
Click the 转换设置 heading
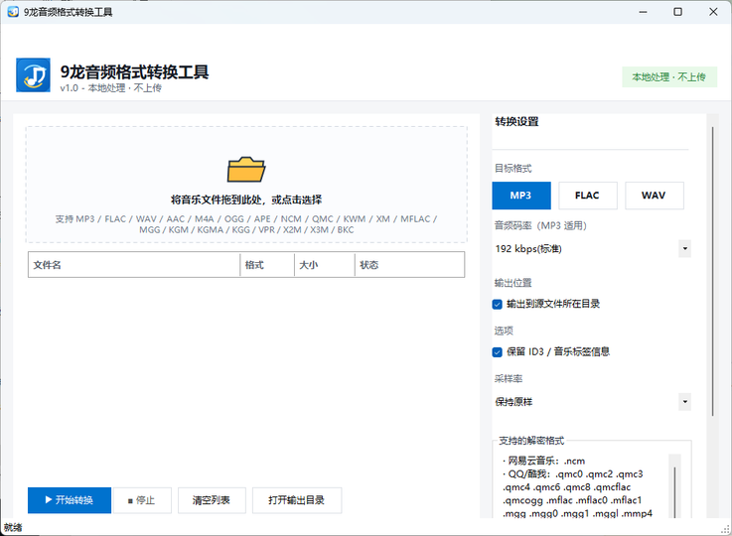point(516,122)
